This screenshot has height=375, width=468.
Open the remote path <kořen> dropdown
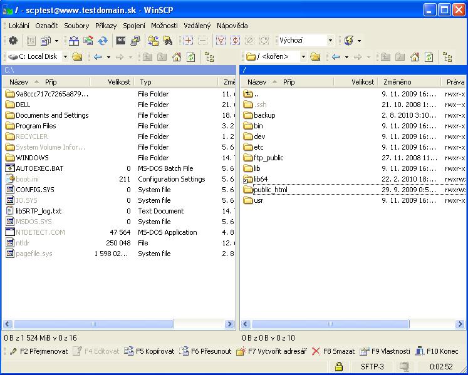(x=303, y=57)
